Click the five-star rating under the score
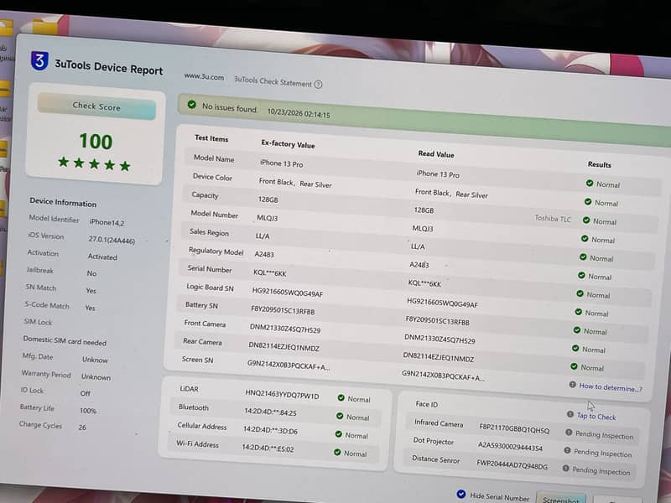671x503 pixels. [x=94, y=163]
